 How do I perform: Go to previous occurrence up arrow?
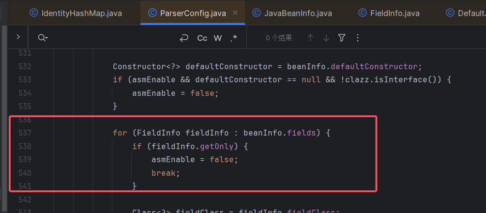pos(310,38)
